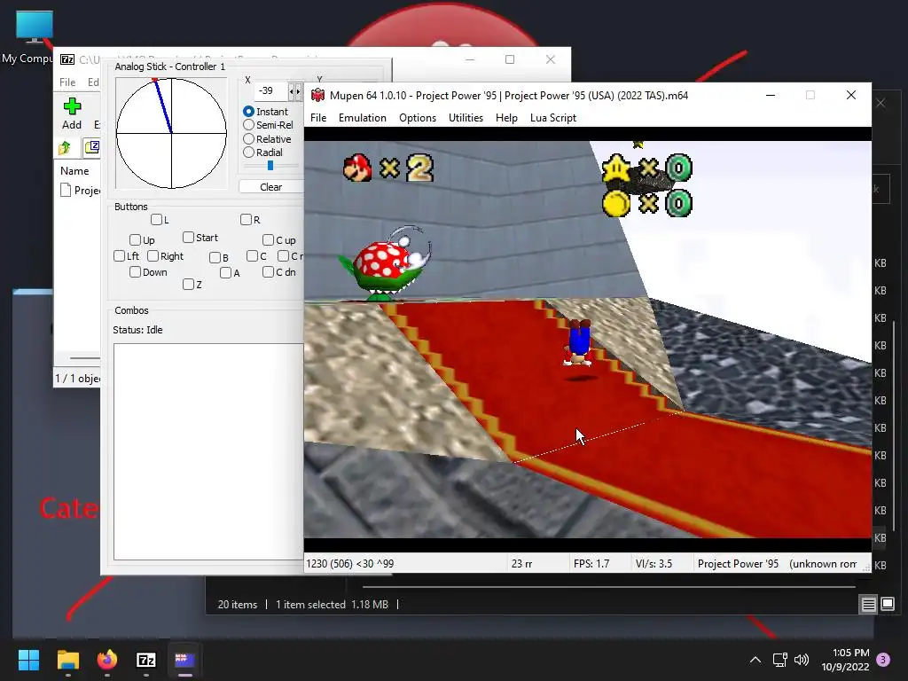Open 7-Zip File menu
The height and width of the screenshot is (681, 908).
(x=67, y=82)
